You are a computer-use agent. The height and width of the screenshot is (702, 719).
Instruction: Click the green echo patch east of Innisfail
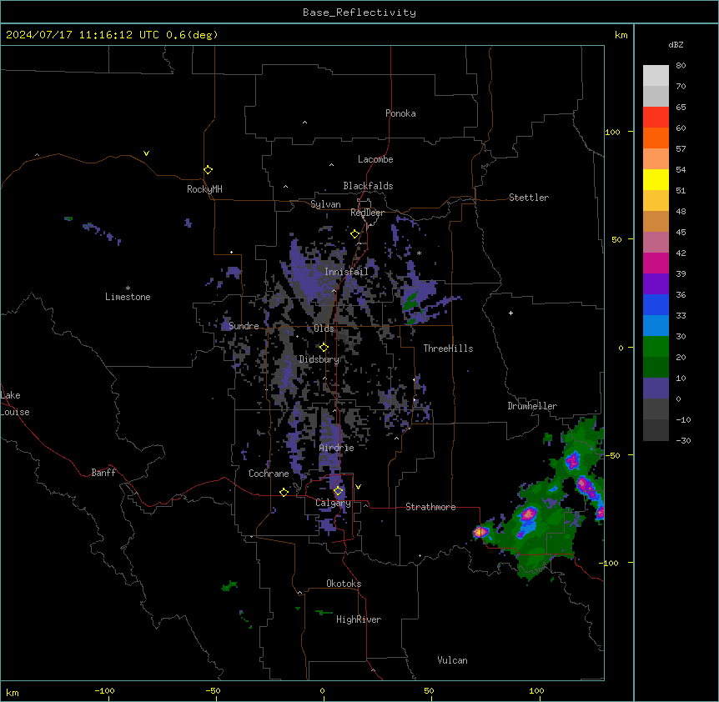[x=410, y=302]
